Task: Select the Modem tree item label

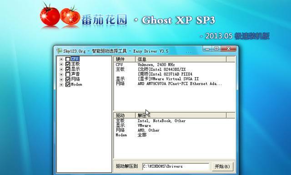Action: (76, 84)
